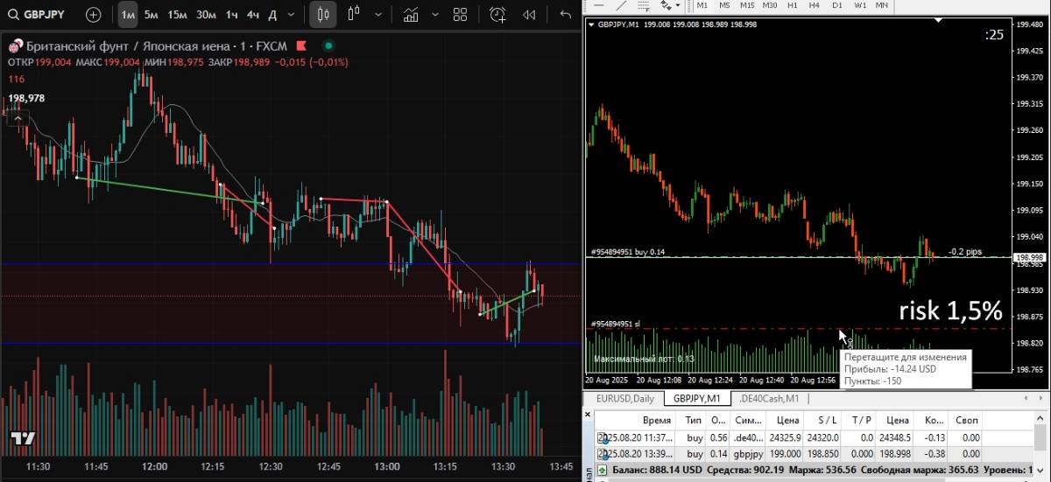Switch the TradingView chart to 15м timeframe
The width and height of the screenshot is (1051, 482).
(x=178, y=14)
